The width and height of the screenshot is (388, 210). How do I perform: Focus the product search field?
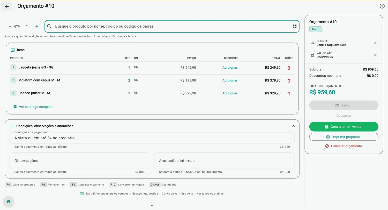[x=172, y=26]
